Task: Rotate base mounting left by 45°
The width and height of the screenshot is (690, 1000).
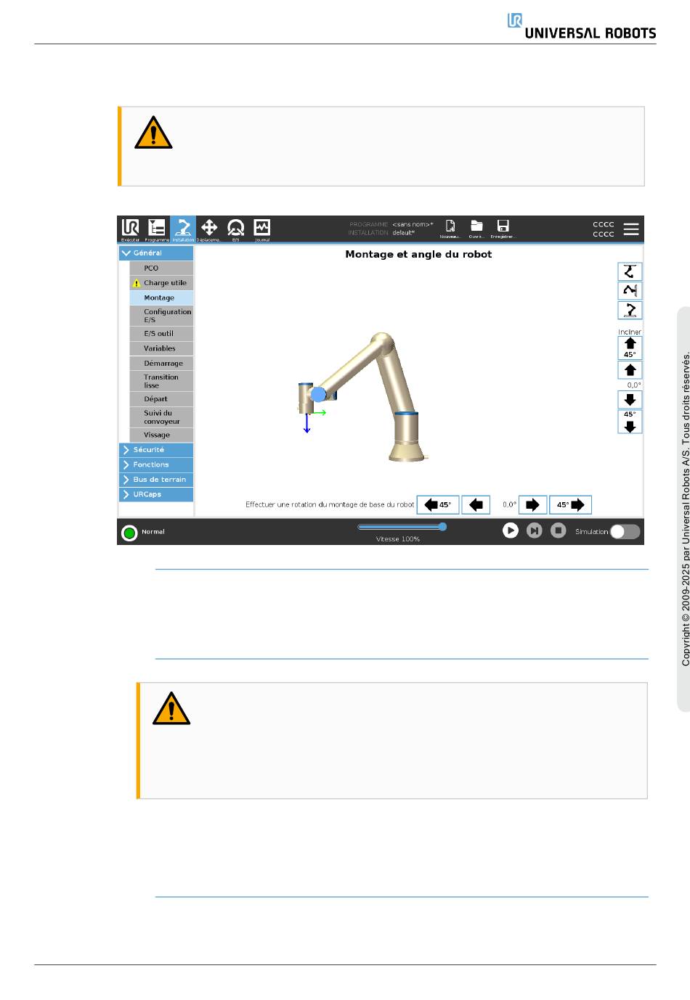Action: (x=438, y=505)
